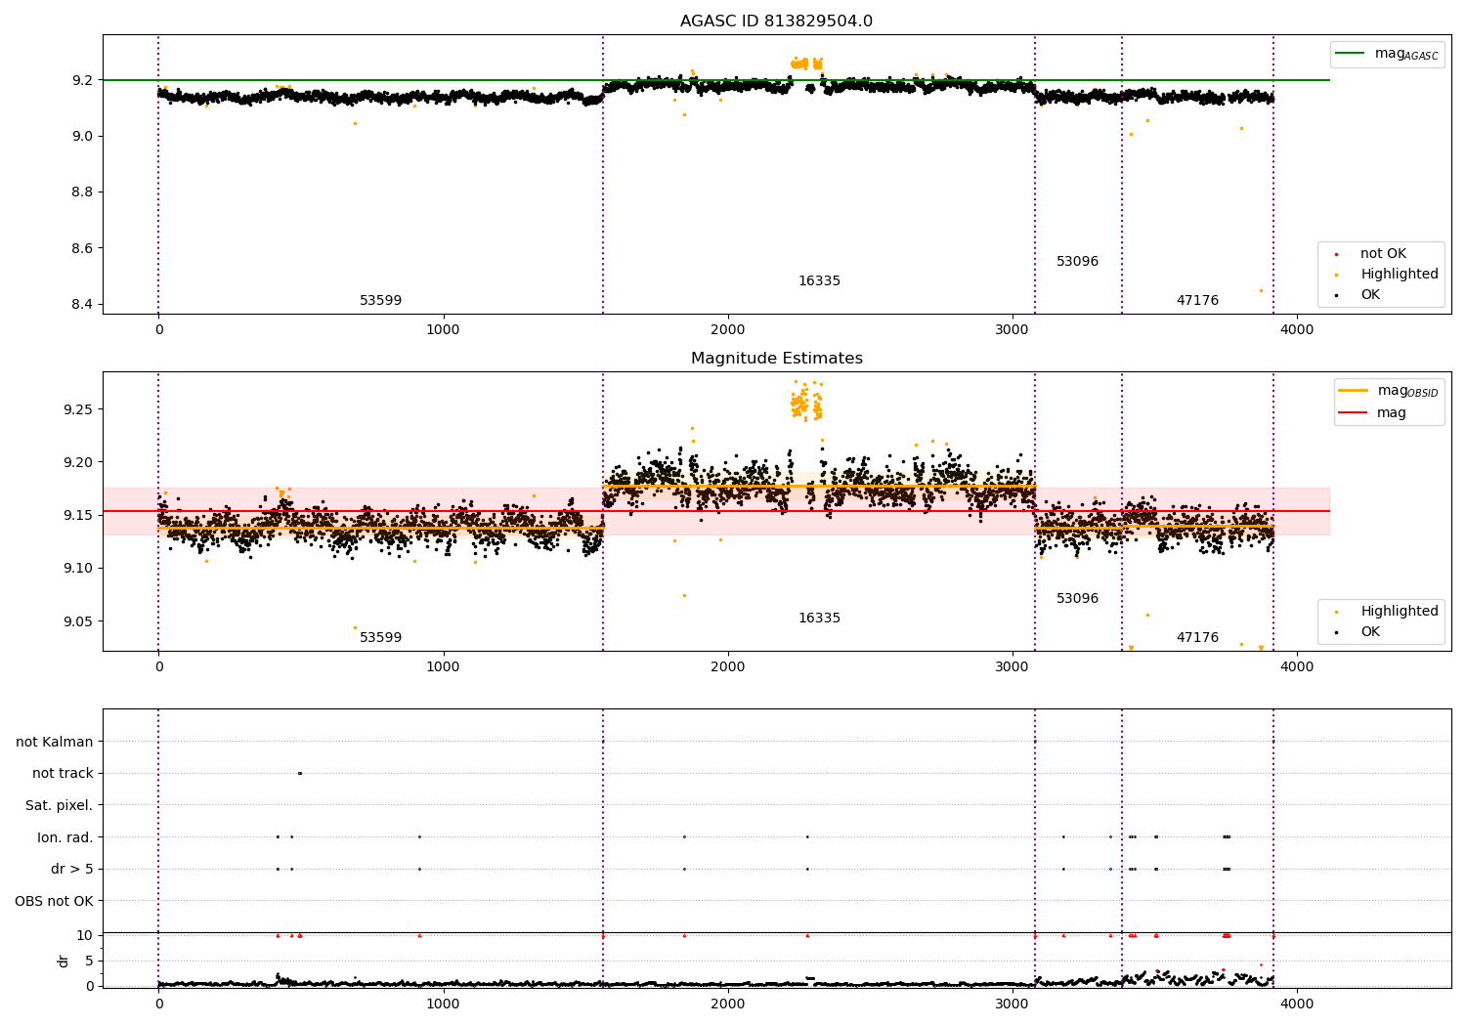Click y-axis tick 8.8 in top plot
Viewport: 1466px width, 1026px height.
click(x=82, y=192)
